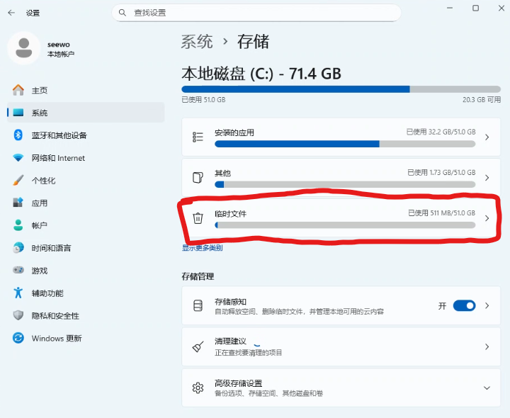Click the 清理建议 title text
The width and height of the screenshot is (510, 418).
(x=230, y=341)
